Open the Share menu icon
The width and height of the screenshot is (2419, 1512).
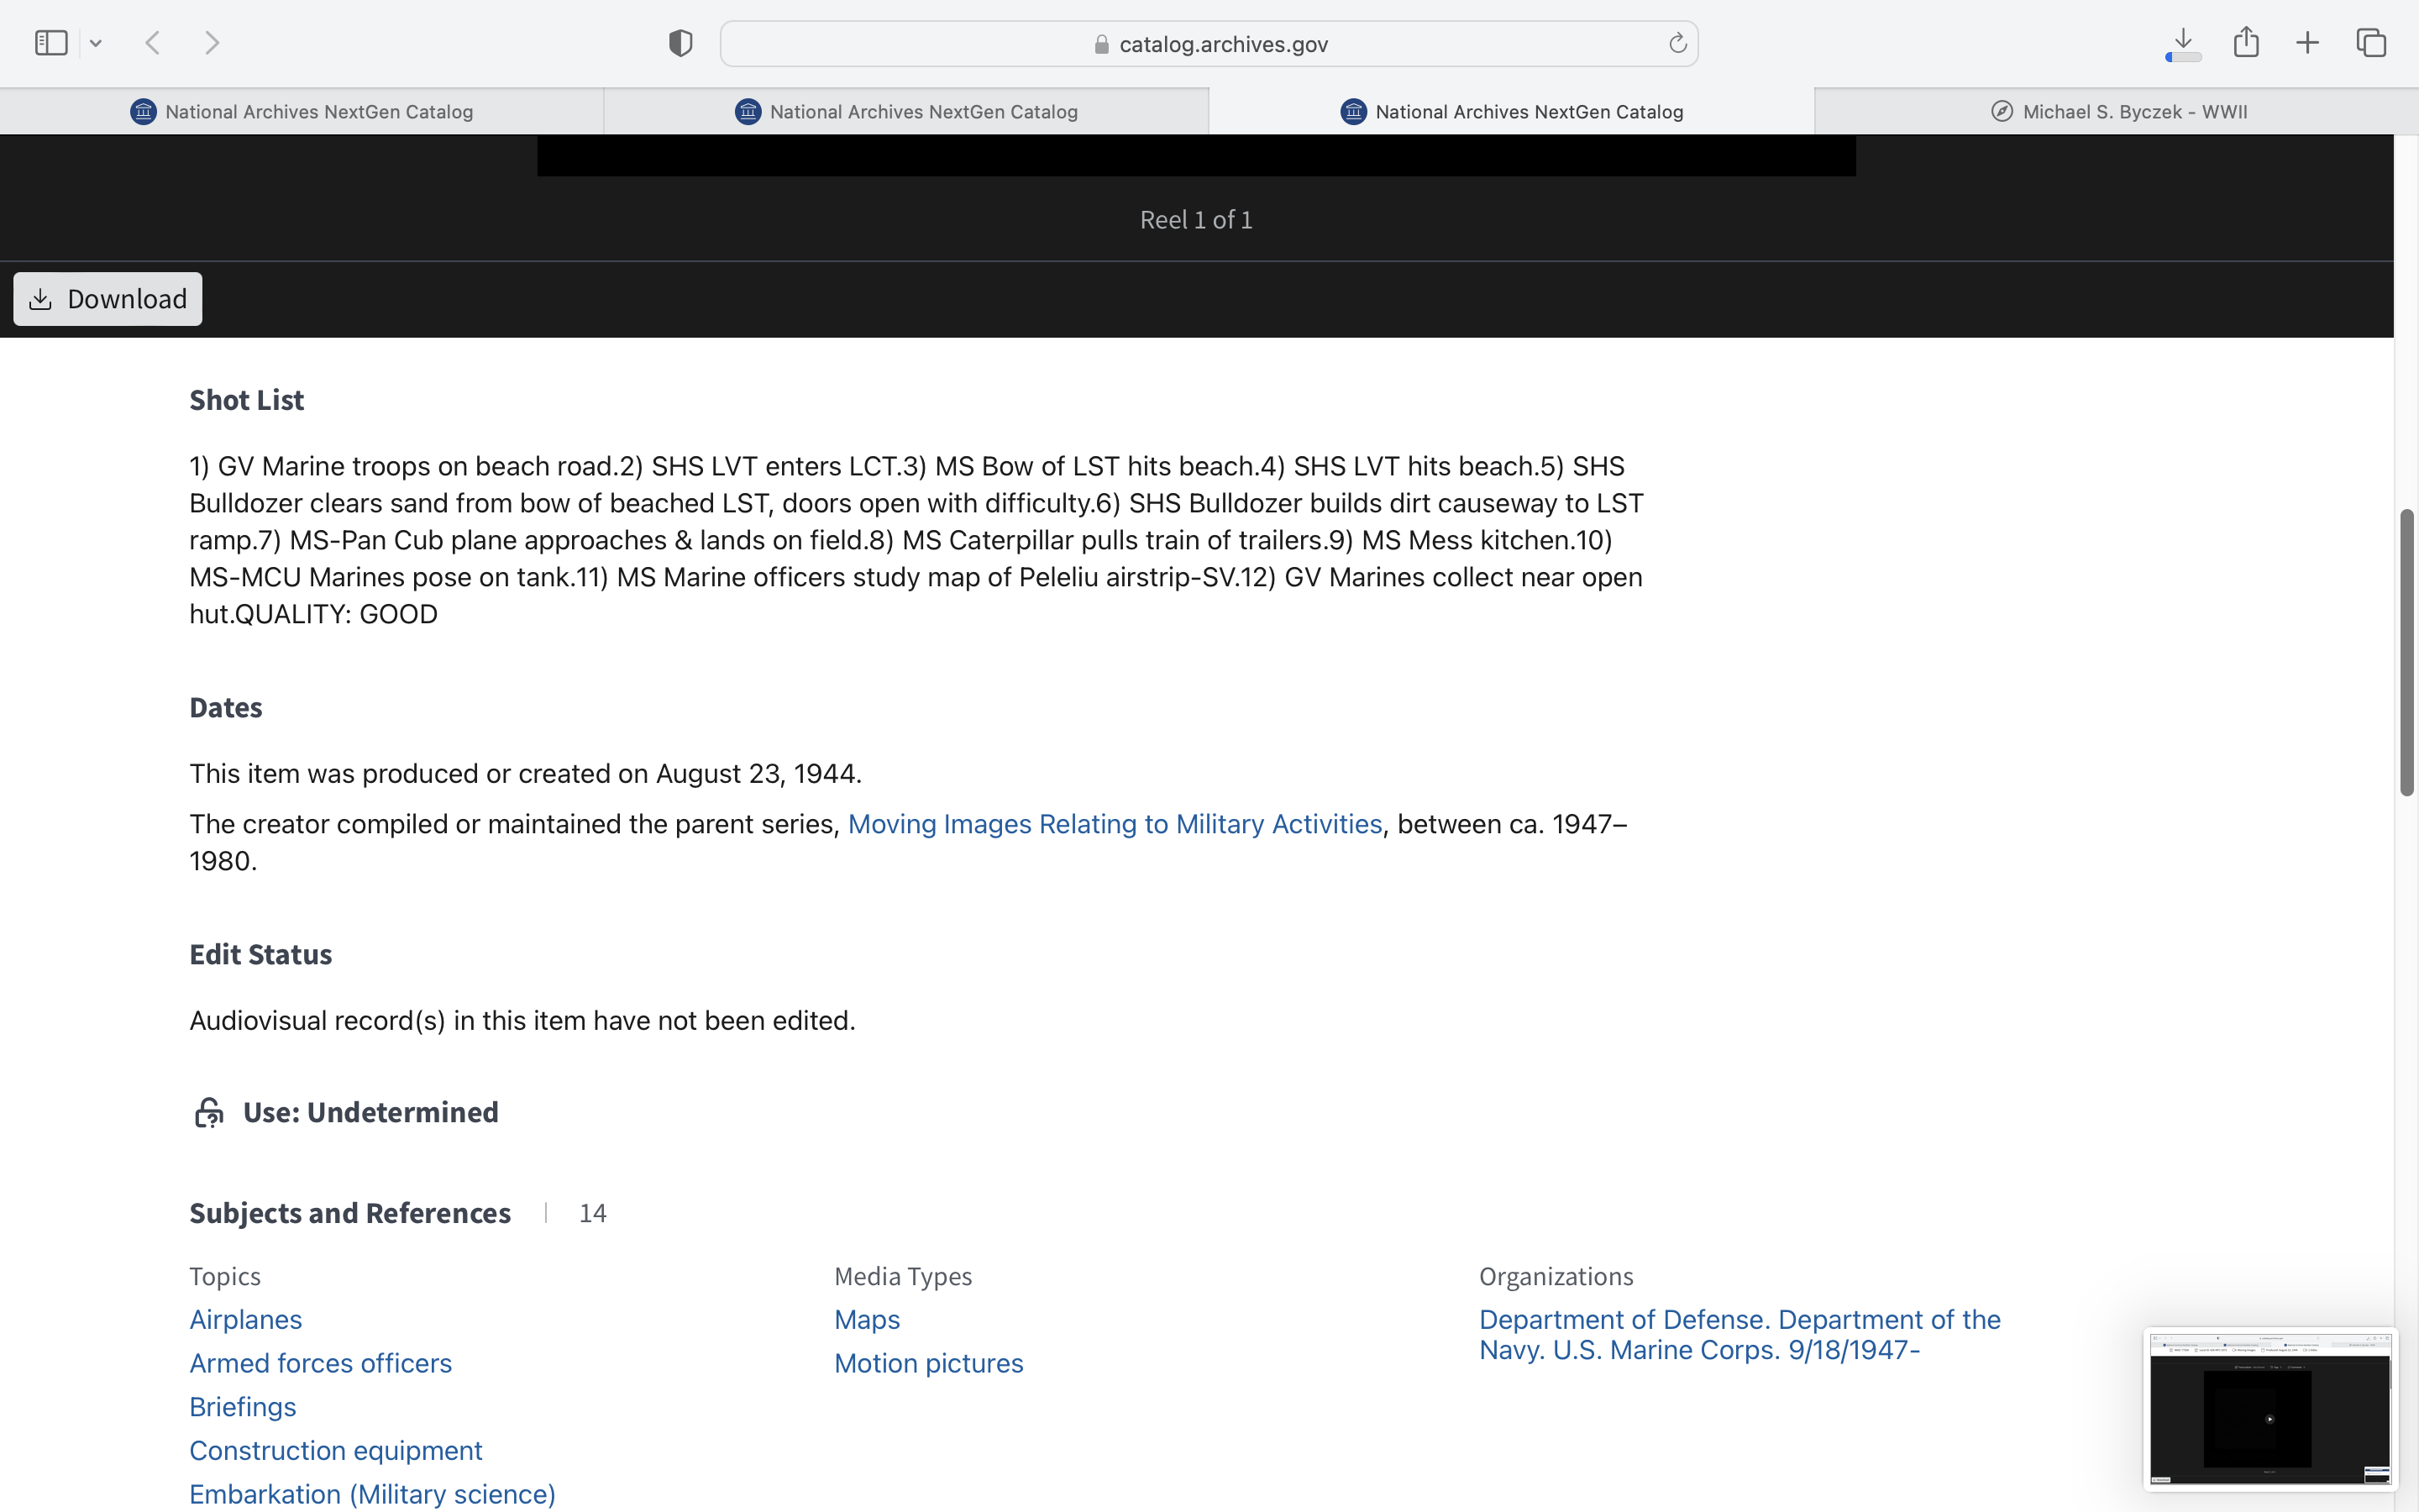[2246, 43]
